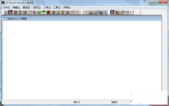Select the green diagonal wall sub-tool
Viewport: 169px width, 106px height.
122,13
